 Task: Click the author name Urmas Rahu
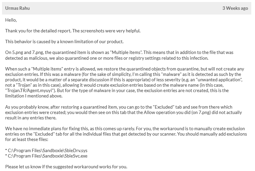pos(17,8)
